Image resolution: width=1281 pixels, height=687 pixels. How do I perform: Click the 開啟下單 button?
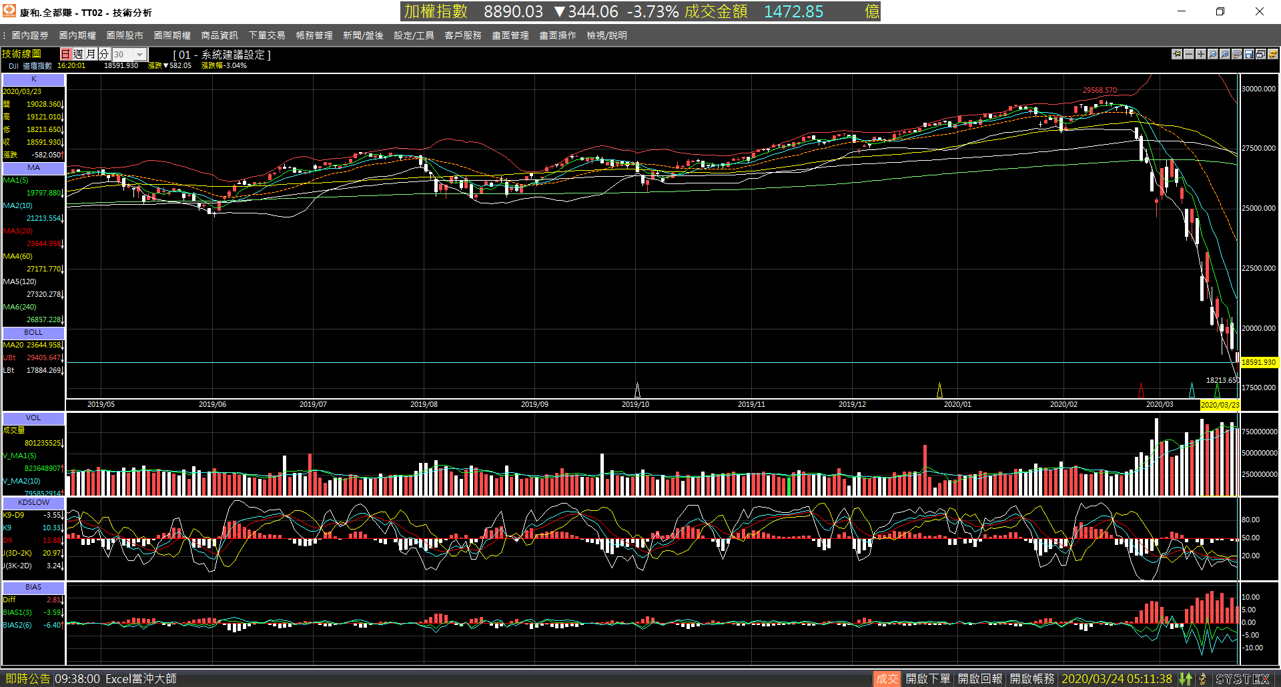(x=927, y=679)
